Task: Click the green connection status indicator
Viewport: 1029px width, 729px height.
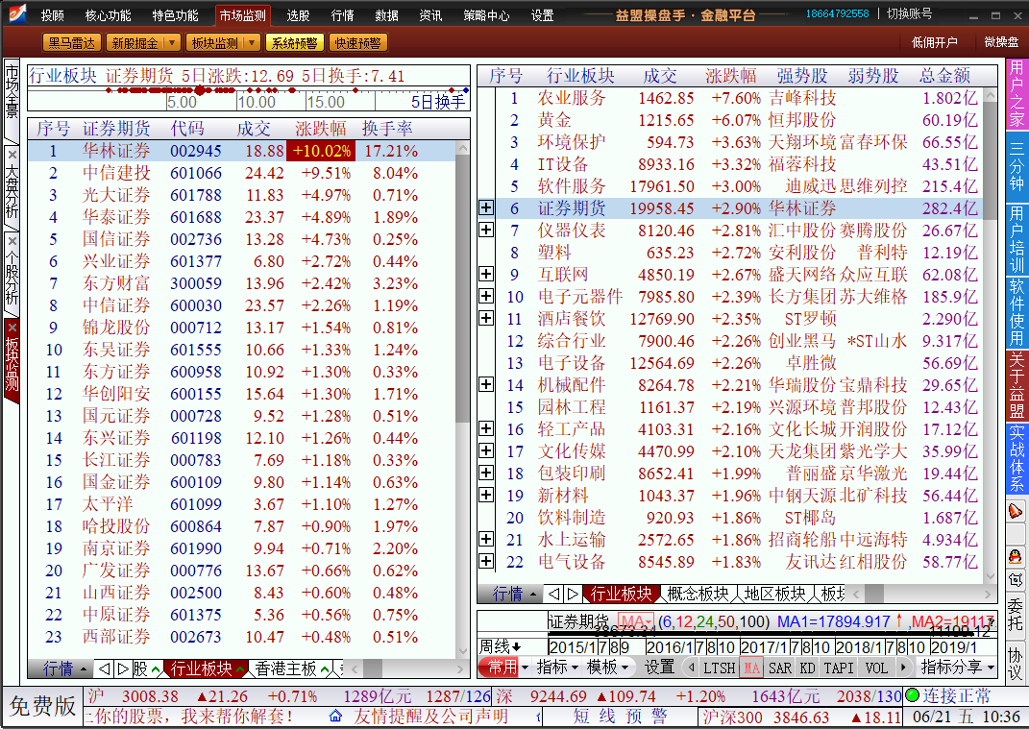Action: pos(912,694)
